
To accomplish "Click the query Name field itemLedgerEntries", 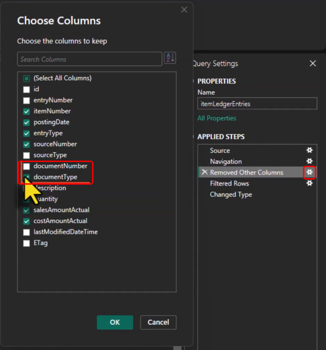I will 257,104.
